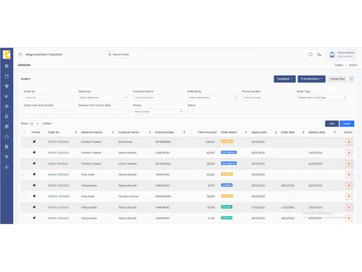Open the user profile avatar menu

(x=332, y=54)
